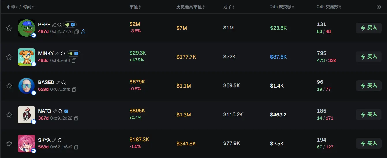The width and height of the screenshot is (387, 158).
Task: Open the PEPE developer profile icon
Action: point(83,32)
